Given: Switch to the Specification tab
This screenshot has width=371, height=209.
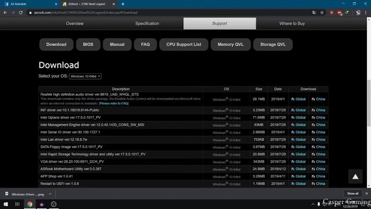Looking at the screenshot, I should 147,23.
